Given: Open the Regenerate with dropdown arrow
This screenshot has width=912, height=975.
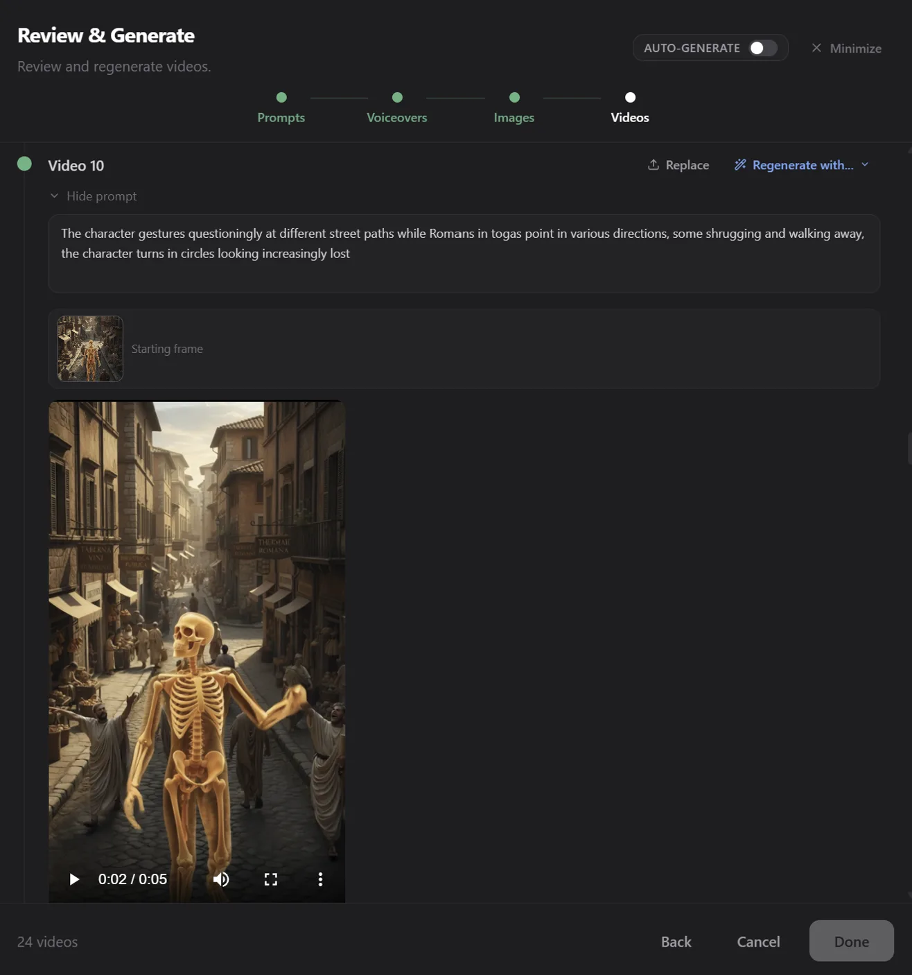Looking at the screenshot, I should [x=865, y=165].
